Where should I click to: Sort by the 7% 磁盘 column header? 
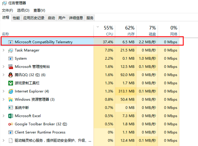click(147, 31)
